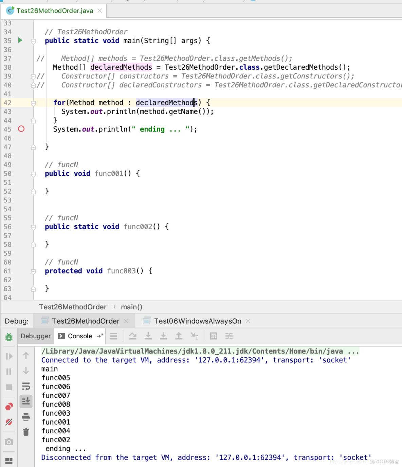402x467 pixels.
Task: Collapse the getConstructors comment fold at line 39
Action: 33,76
